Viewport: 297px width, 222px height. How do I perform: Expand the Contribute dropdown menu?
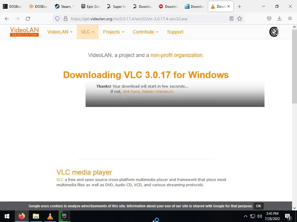pos(146,32)
